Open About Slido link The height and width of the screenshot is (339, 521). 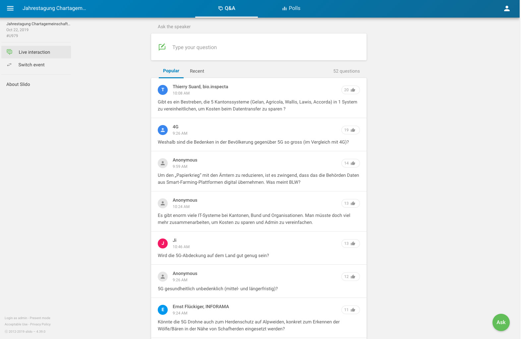tap(18, 84)
